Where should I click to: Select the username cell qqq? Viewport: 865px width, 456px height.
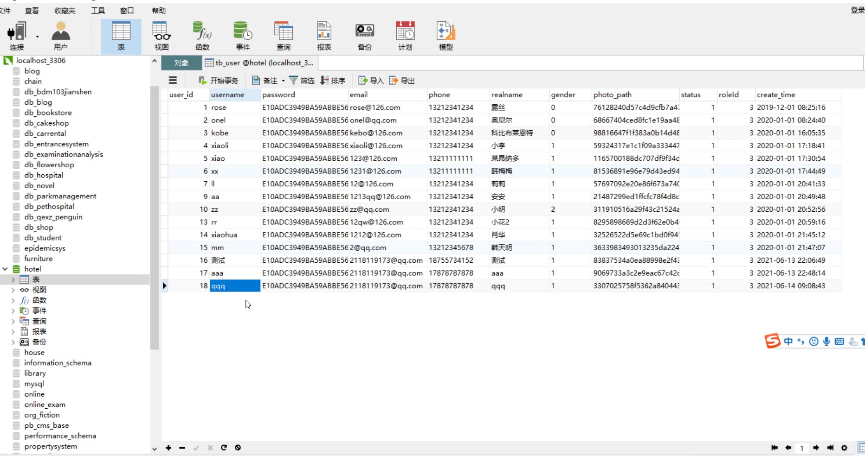(235, 286)
